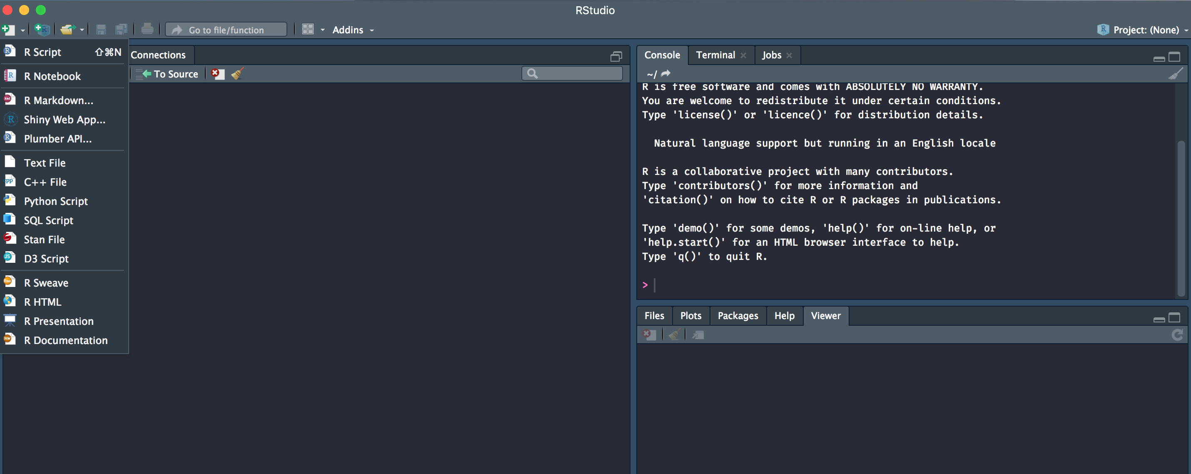This screenshot has height=474, width=1191.
Task: Click the view current directory arrow
Action: pyautogui.click(x=666, y=74)
